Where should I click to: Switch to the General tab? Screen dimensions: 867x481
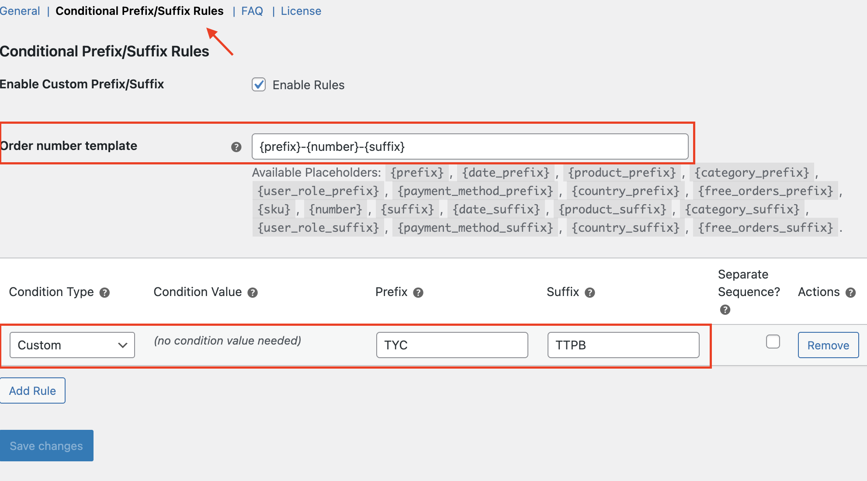click(x=20, y=11)
